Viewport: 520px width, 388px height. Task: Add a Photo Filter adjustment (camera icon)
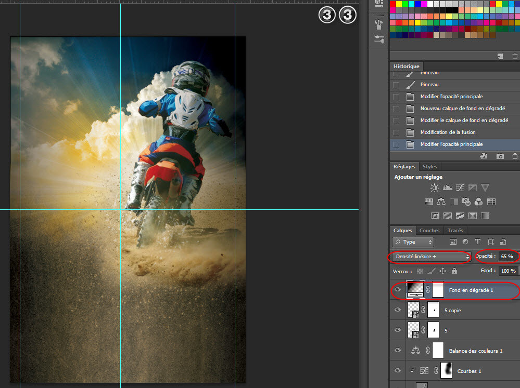click(x=466, y=202)
